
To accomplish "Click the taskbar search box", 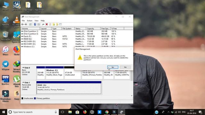I will click(x=33, y=112).
